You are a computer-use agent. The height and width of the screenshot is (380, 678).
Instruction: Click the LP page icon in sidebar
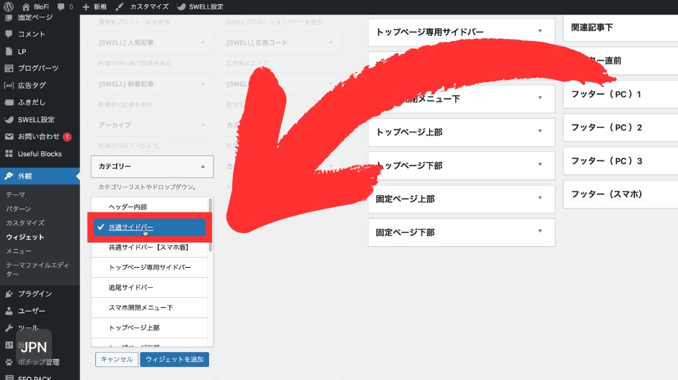click(x=9, y=51)
